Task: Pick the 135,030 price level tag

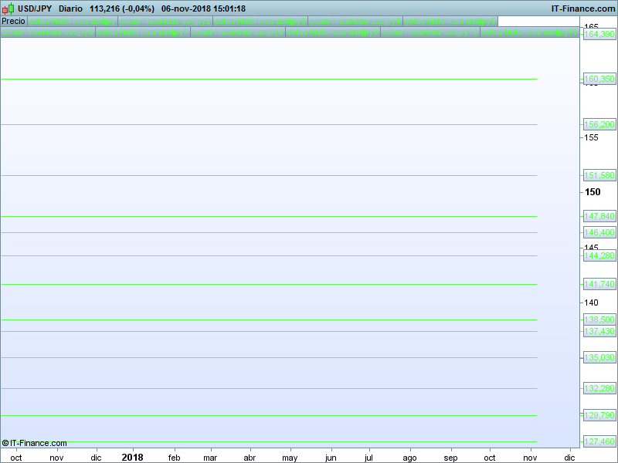Action: tap(599, 357)
